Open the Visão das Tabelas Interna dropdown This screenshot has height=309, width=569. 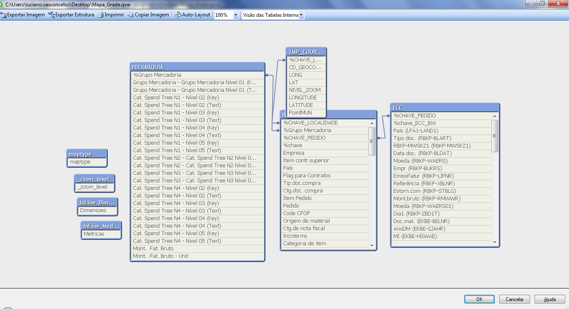(x=301, y=15)
